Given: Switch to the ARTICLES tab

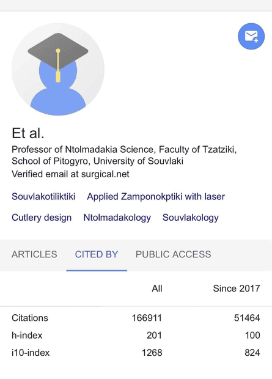Looking at the screenshot, I should [x=34, y=254].
